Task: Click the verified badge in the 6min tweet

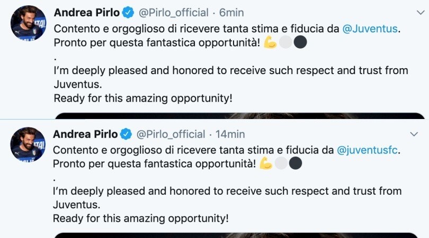Action: click(x=128, y=13)
